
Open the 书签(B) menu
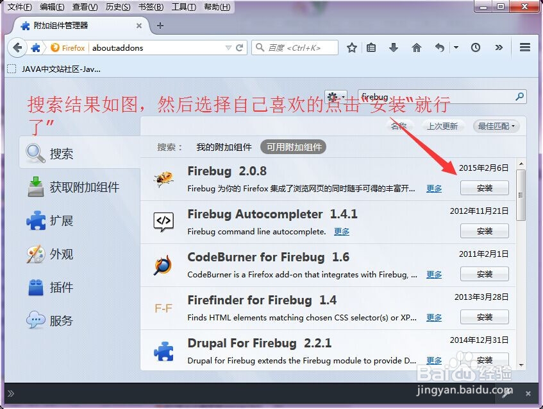pyautogui.click(x=151, y=7)
